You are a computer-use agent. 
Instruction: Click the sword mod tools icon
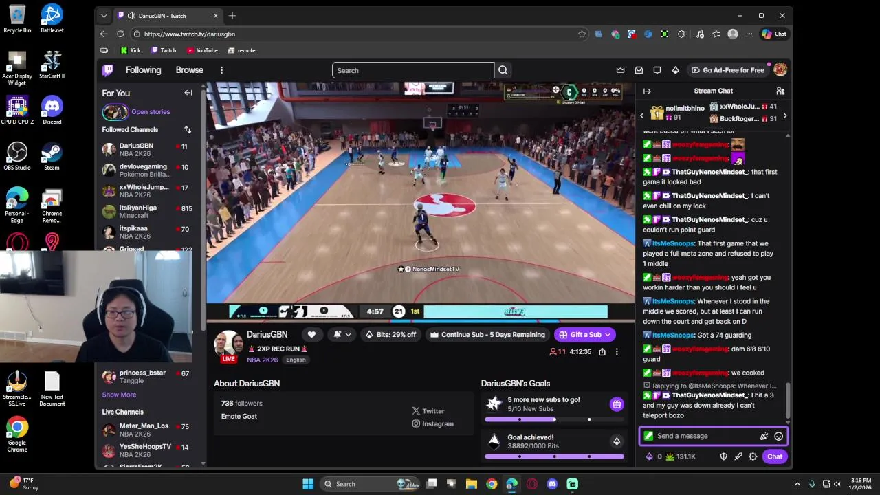738,456
